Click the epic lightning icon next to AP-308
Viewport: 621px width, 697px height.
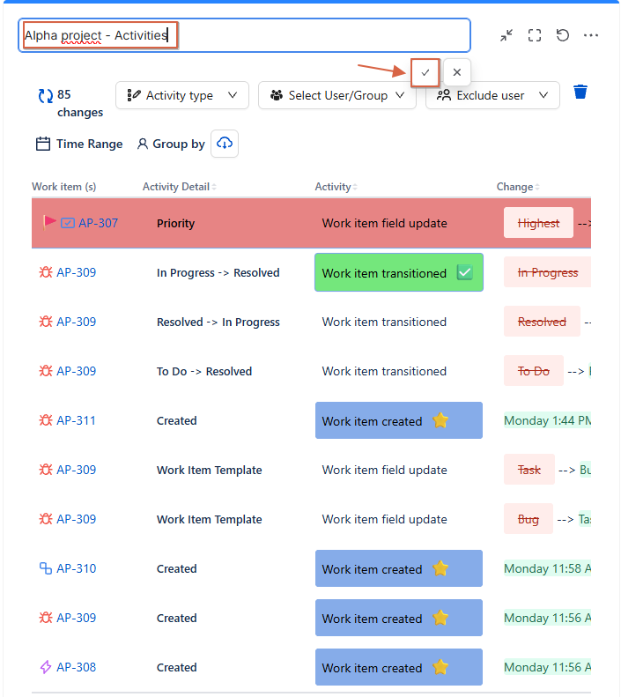point(45,667)
